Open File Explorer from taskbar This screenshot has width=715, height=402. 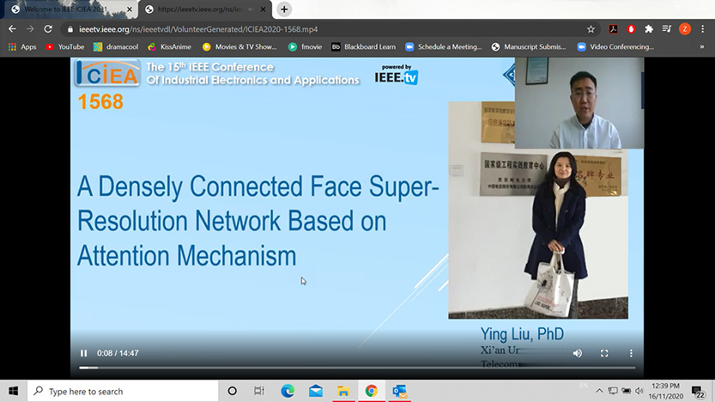[343, 391]
